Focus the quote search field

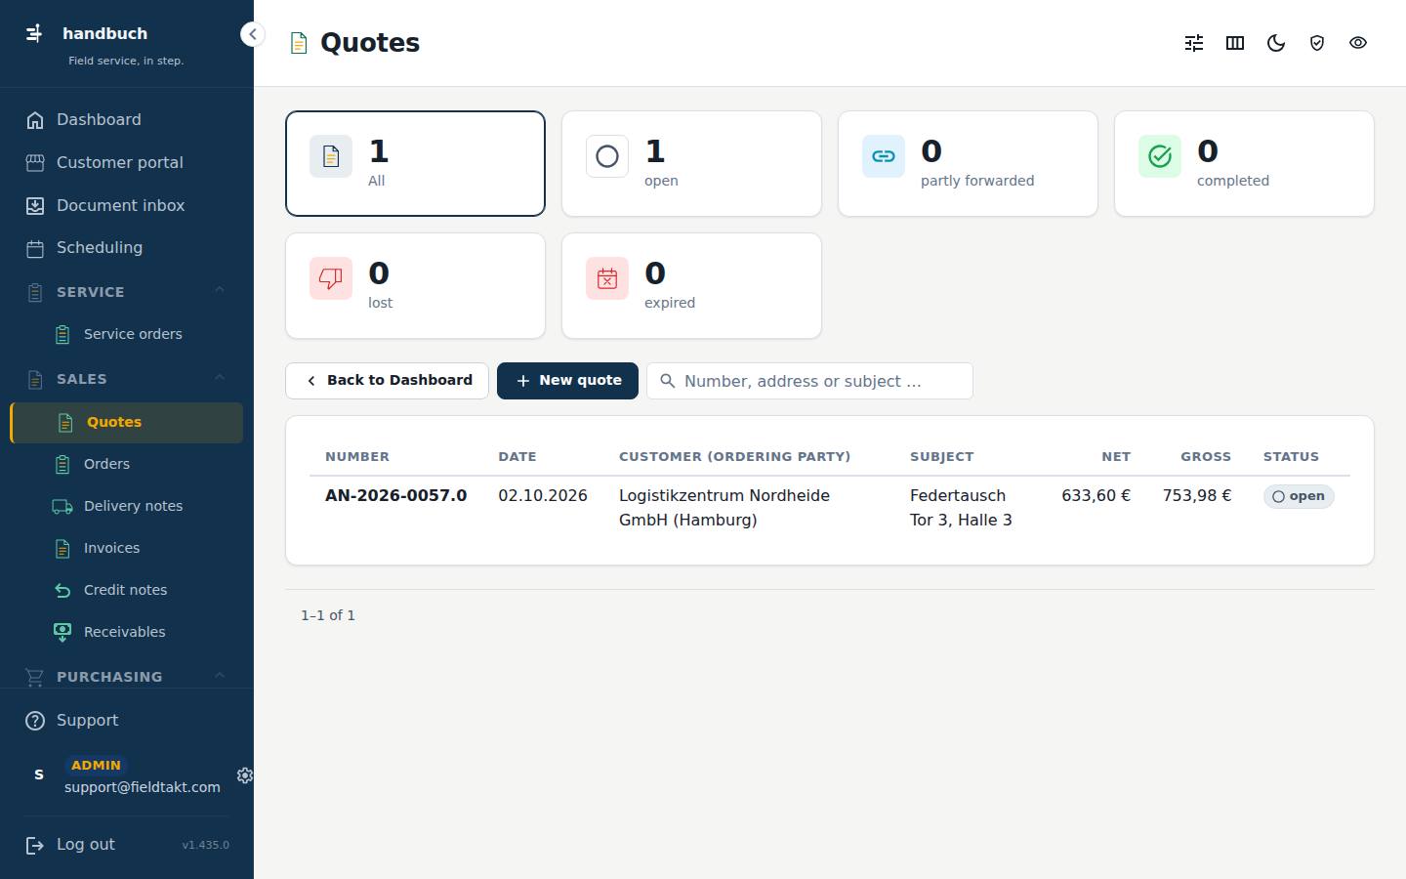809,381
